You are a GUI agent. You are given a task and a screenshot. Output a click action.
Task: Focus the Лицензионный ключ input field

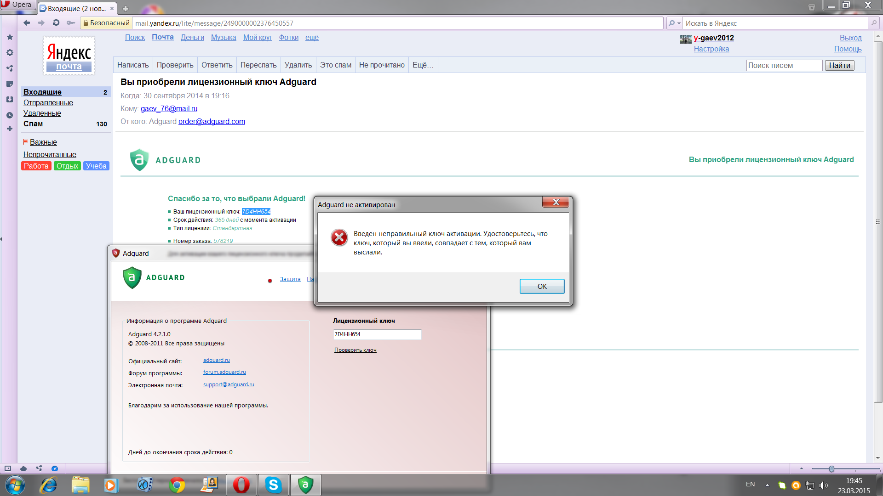click(x=377, y=335)
